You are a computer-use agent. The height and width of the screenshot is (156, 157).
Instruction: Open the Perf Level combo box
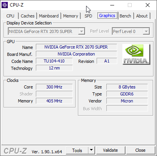(131, 31)
